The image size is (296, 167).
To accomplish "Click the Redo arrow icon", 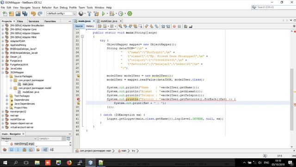I will (40, 13).
